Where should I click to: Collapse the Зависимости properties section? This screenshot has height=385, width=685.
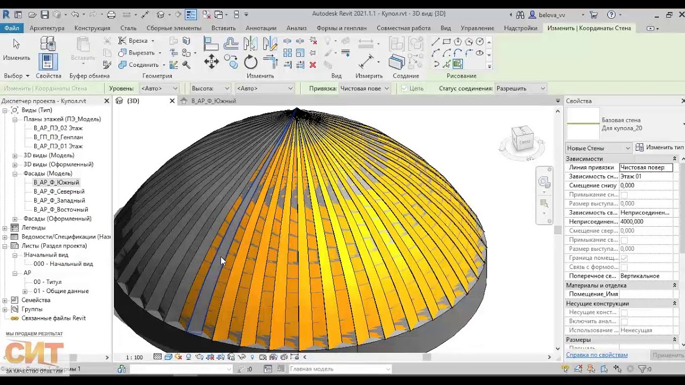pos(674,158)
